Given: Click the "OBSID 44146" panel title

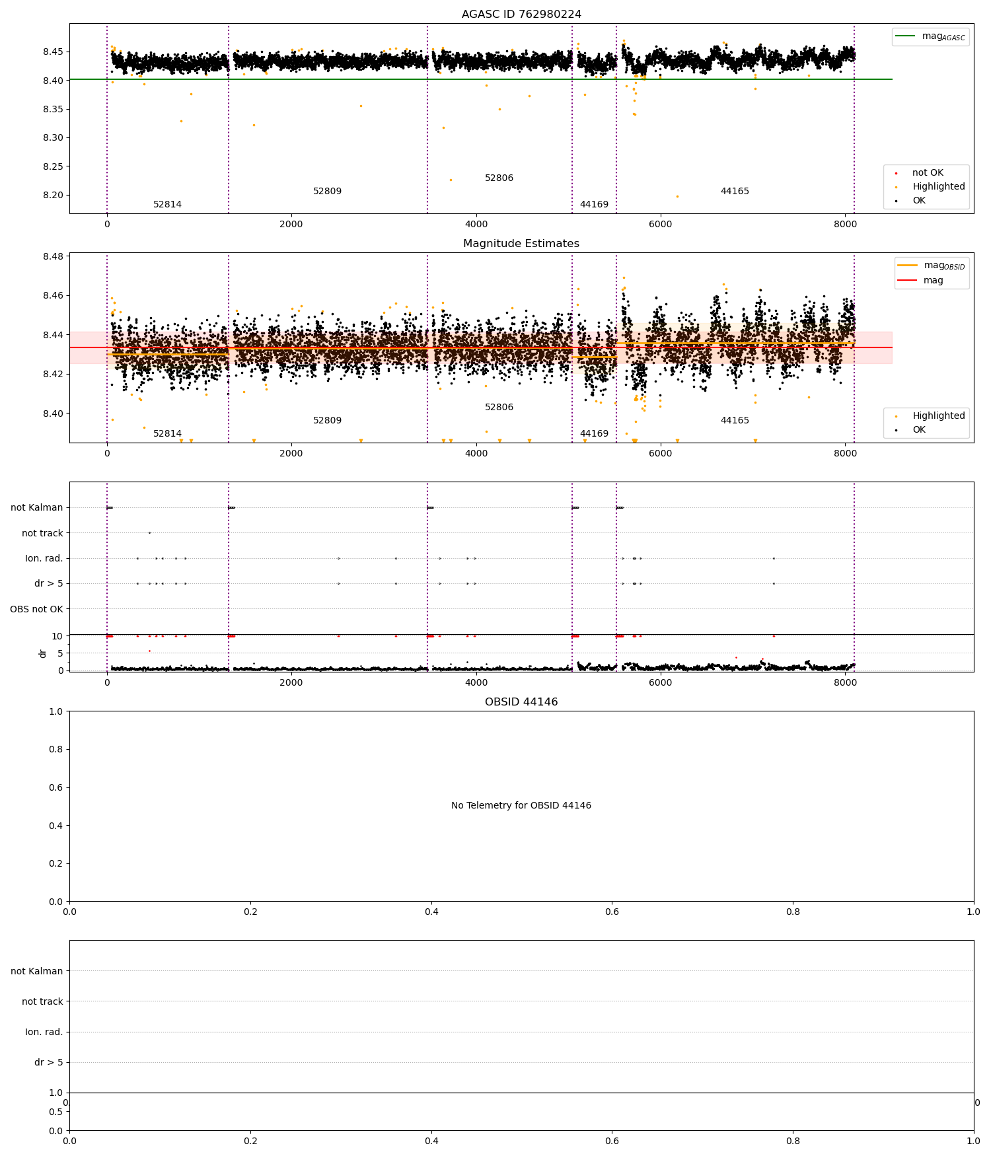Looking at the screenshot, I should (521, 702).
